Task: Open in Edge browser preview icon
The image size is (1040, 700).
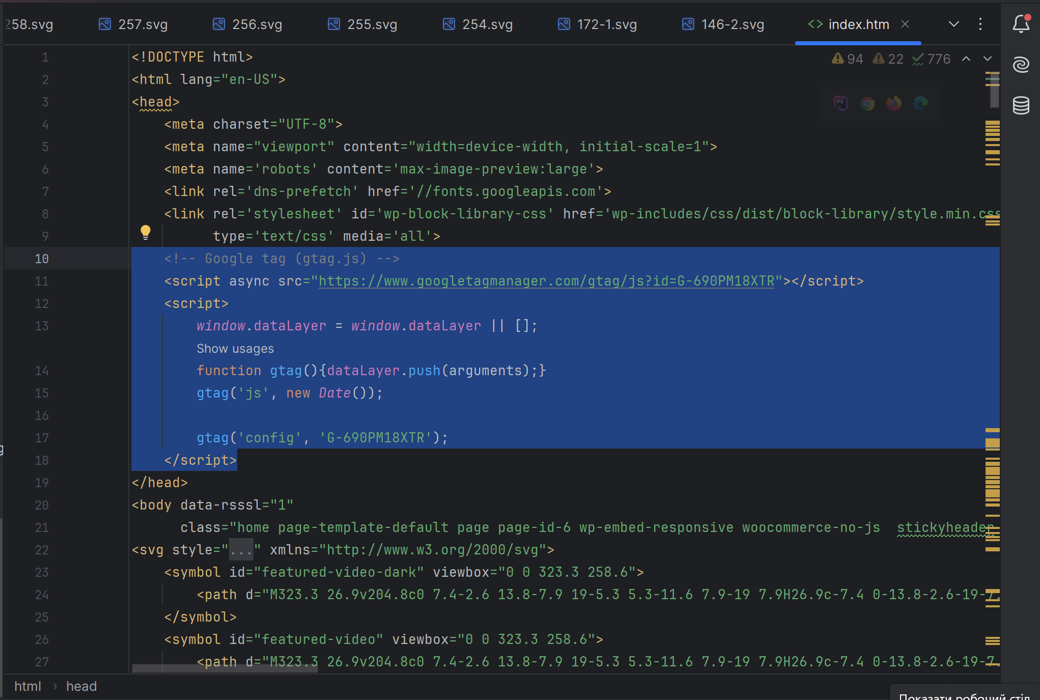Action: pyautogui.click(x=920, y=104)
